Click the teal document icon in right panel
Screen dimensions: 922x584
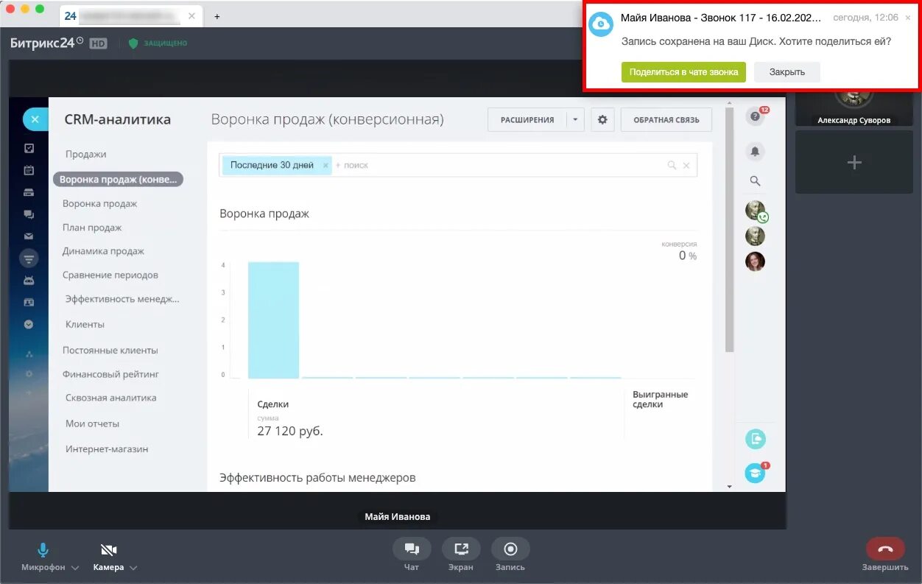[x=756, y=440]
